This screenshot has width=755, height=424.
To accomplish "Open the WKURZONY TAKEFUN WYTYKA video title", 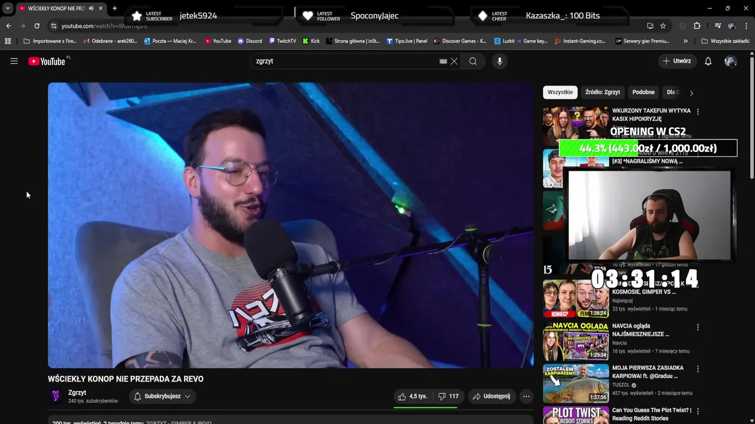I will tap(651, 115).
